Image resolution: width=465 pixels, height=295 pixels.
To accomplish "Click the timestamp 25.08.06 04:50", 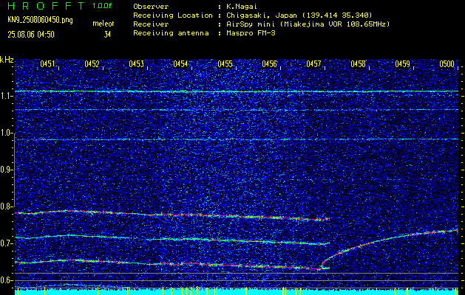I will 31,35.
